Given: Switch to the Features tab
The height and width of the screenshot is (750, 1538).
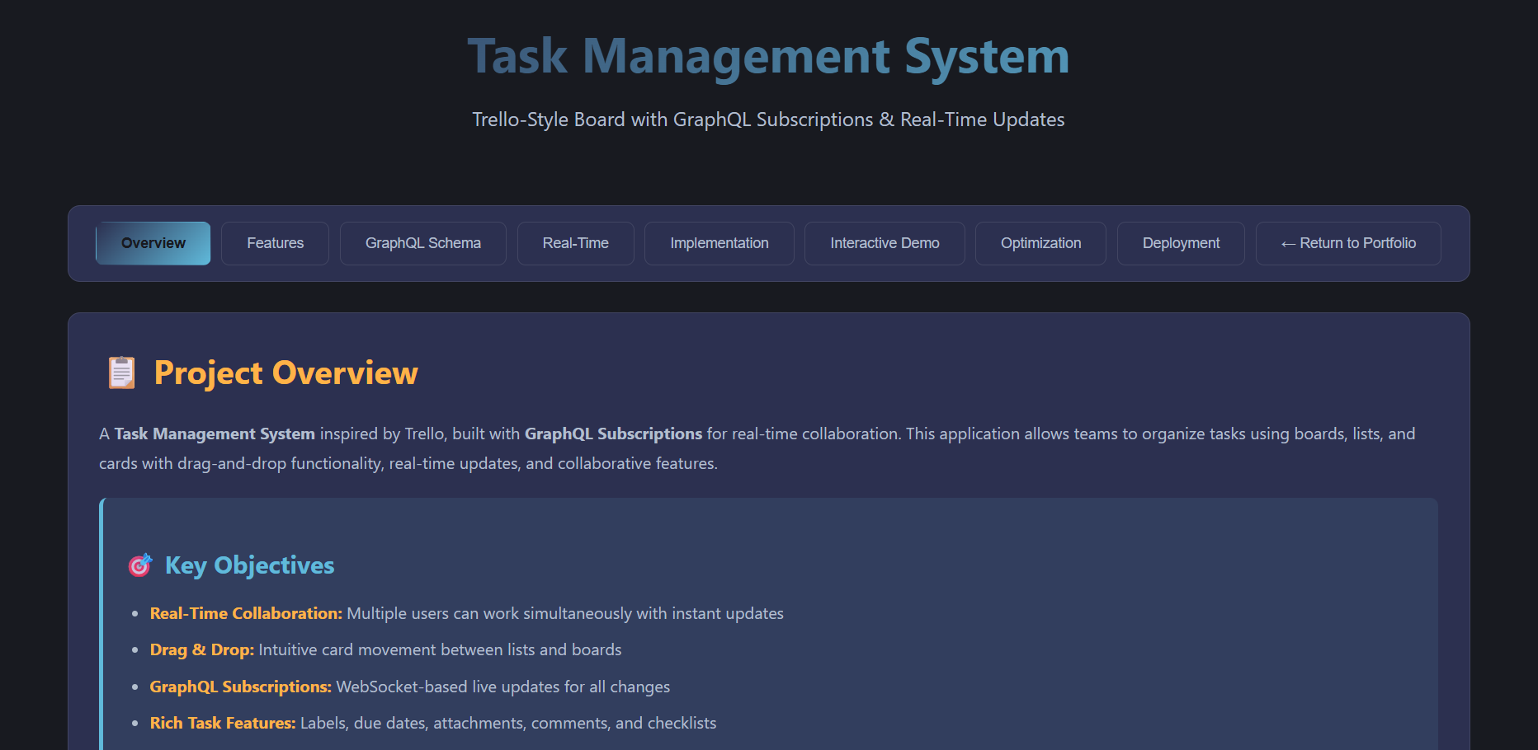Looking at the screenshot, I should (x=275, y=243).
